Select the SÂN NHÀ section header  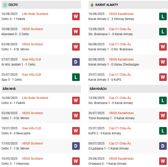point(9,89)
